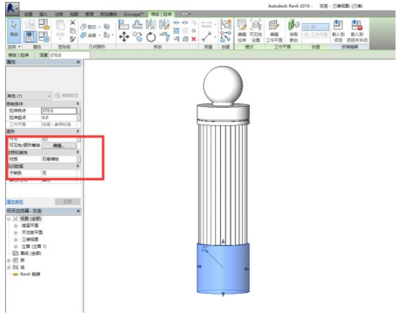Viewport: 400px width, 314px height.
Task: Expand the 3D Views tree node
Action: [15, 240]
